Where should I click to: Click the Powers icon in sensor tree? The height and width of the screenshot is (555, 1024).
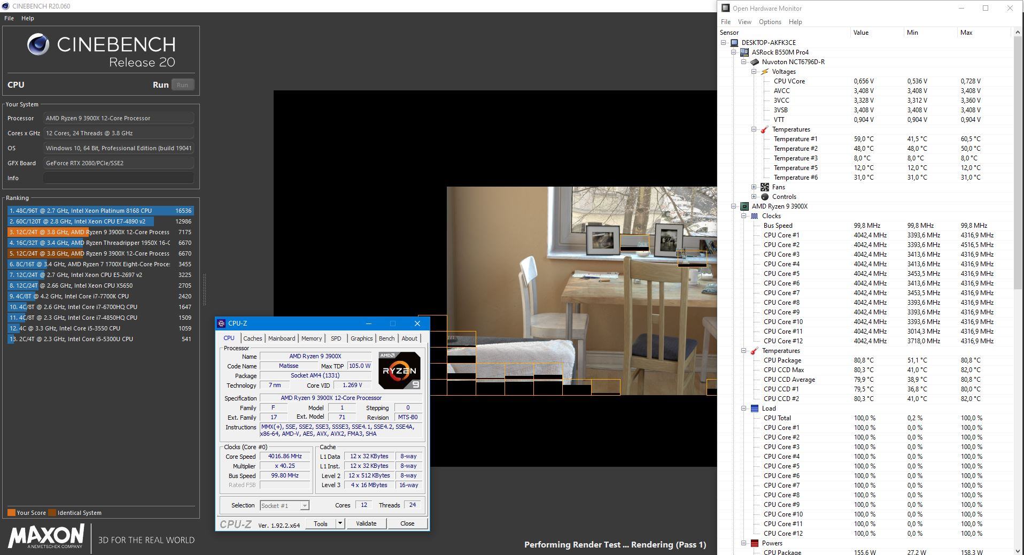click(x=755, y=543)
